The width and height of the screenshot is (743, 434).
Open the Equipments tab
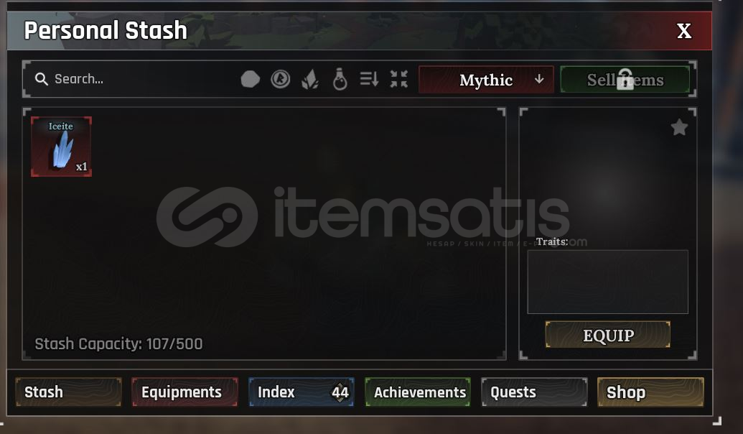[184, 392]
